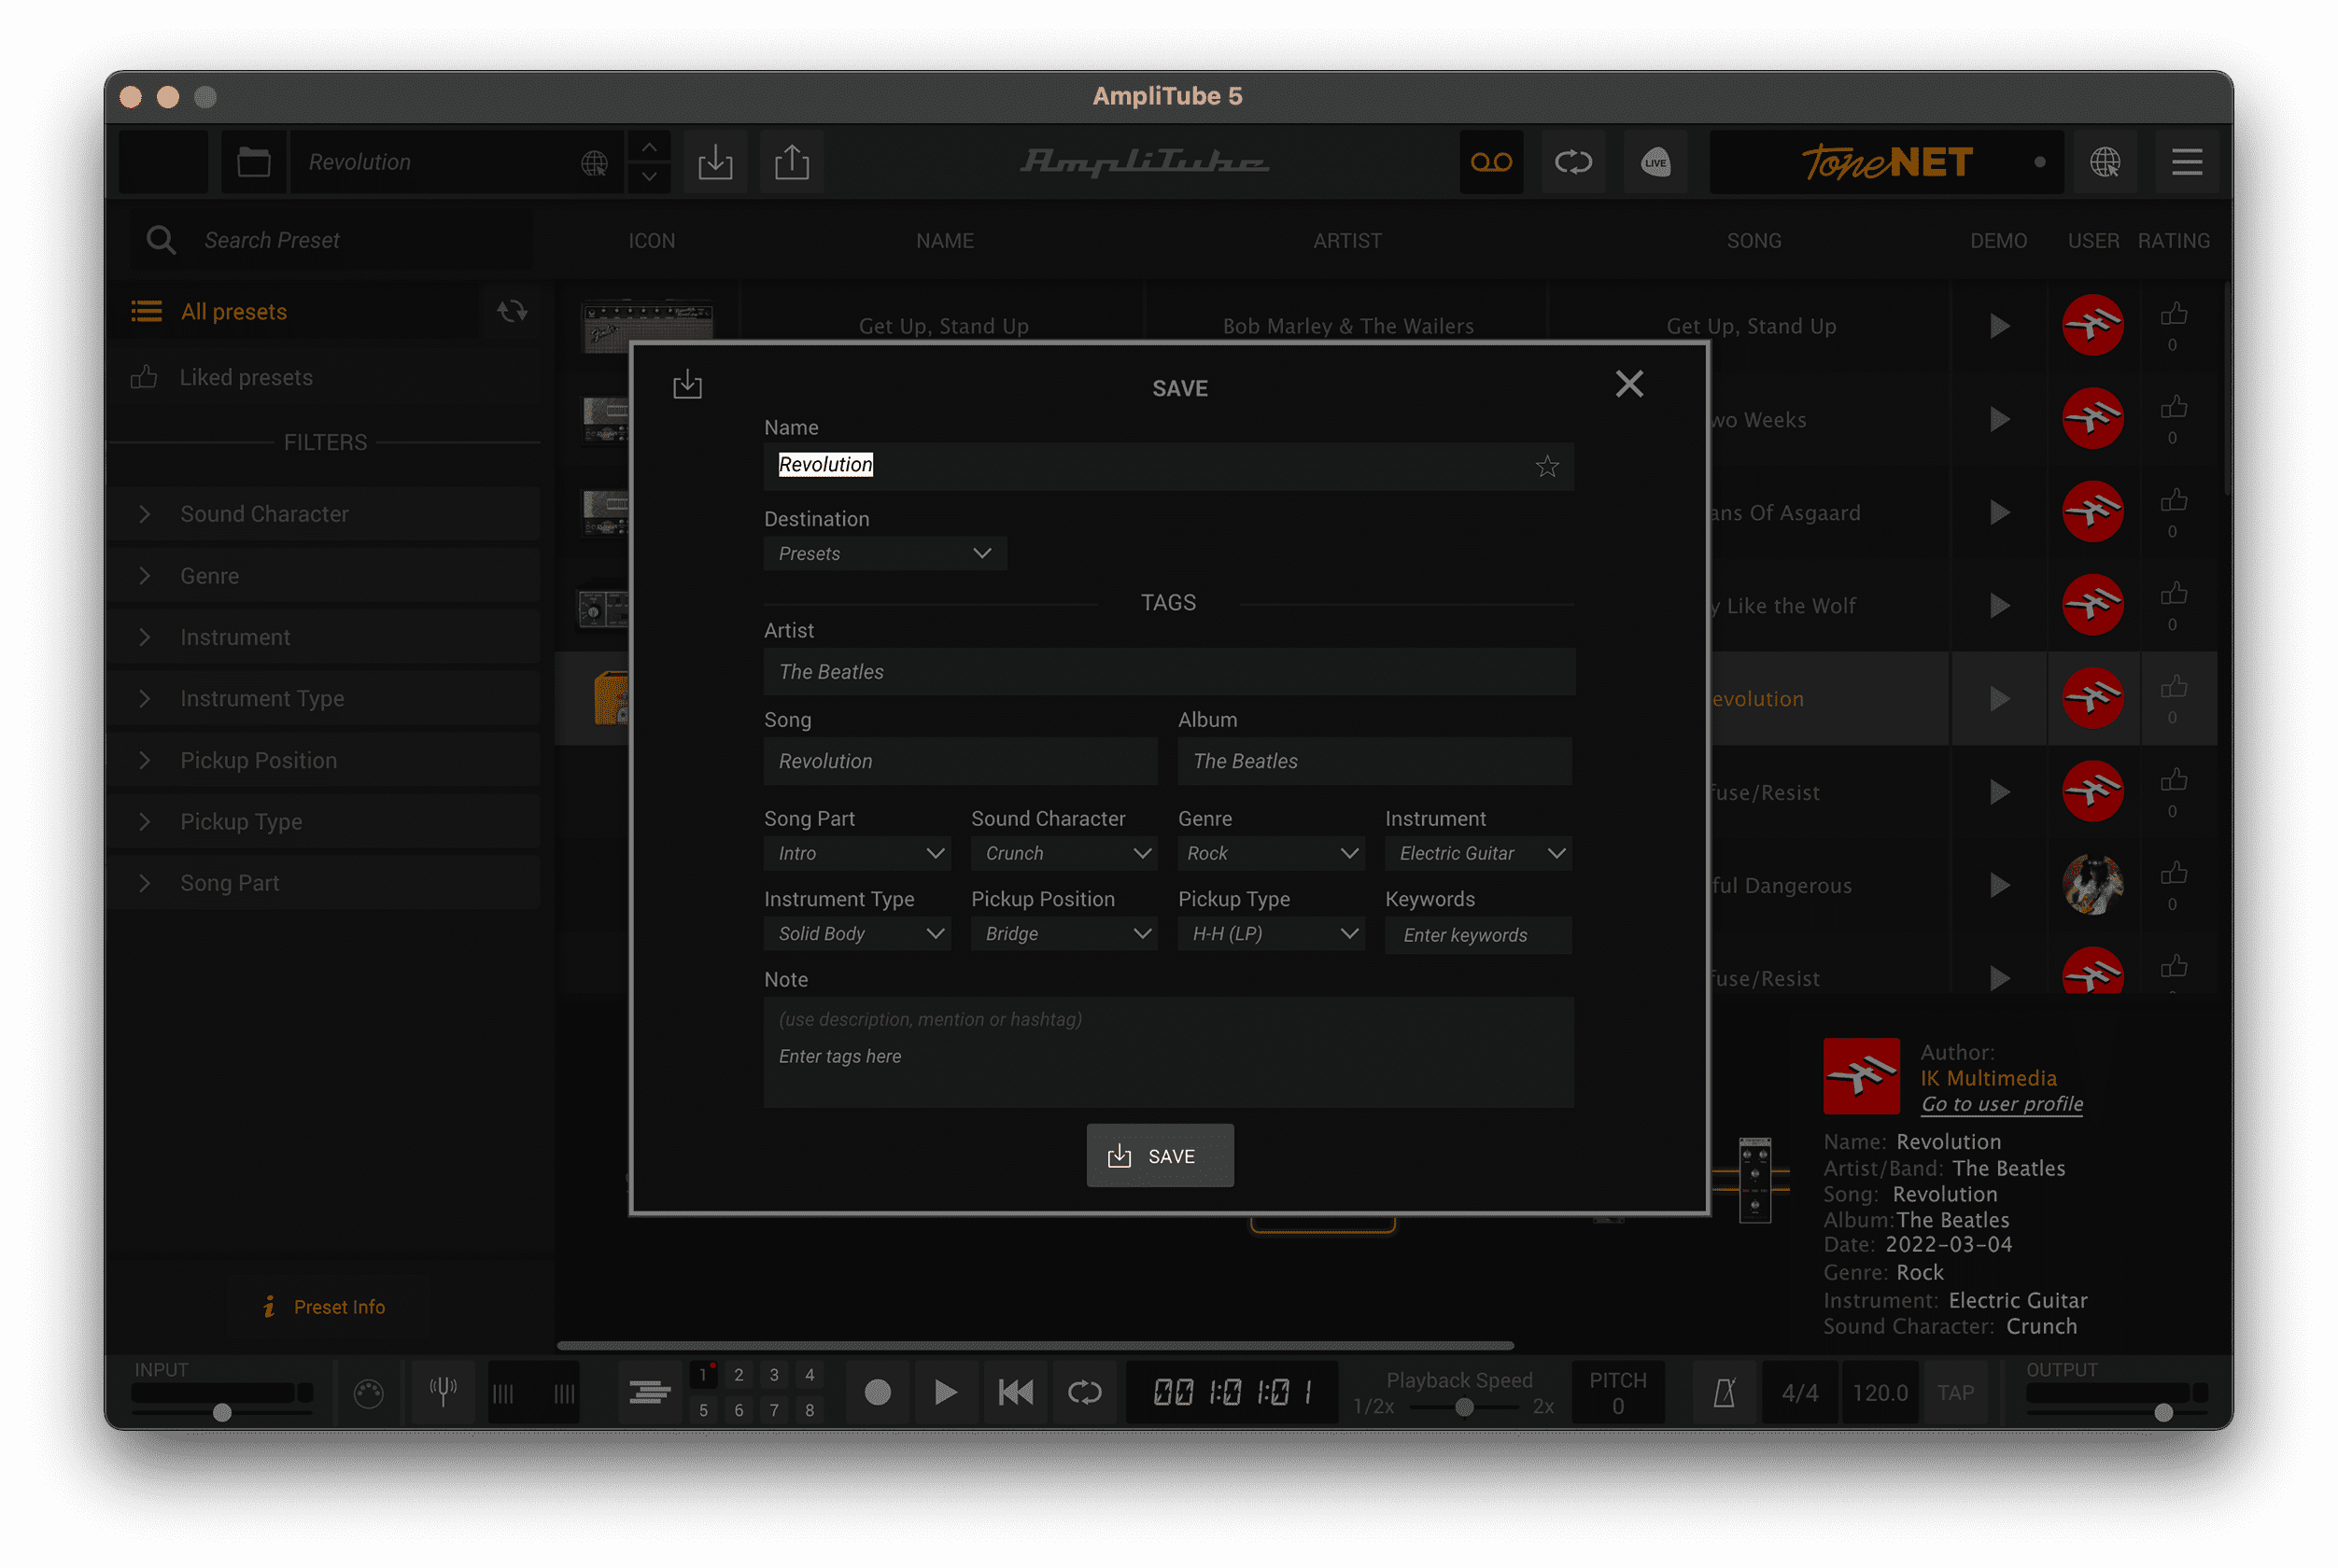
Task: Open the metronome icon
Action: pyautogui.click(x=1724, y=1392)
